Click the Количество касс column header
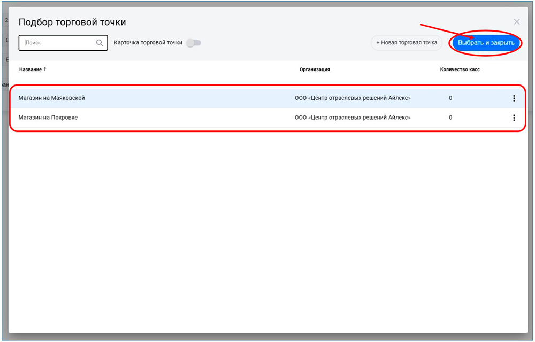The width and height of the screenshot is (535, 342). click(x=460, y=69)
